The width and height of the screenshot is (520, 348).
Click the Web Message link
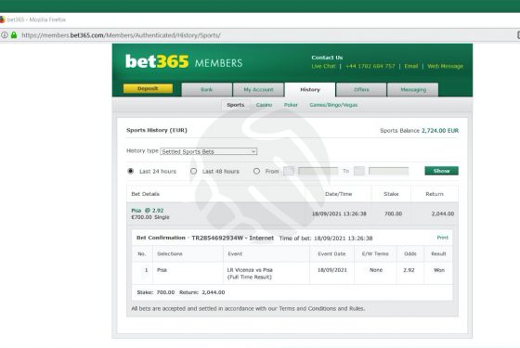(x=445, y=66)
